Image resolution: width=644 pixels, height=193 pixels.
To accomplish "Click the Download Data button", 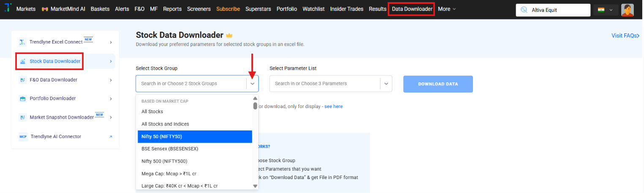I will tap(438, 84).
